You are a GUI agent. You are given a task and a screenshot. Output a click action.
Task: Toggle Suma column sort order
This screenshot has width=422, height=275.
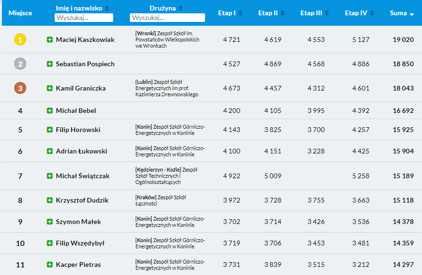tap(412, 13)
